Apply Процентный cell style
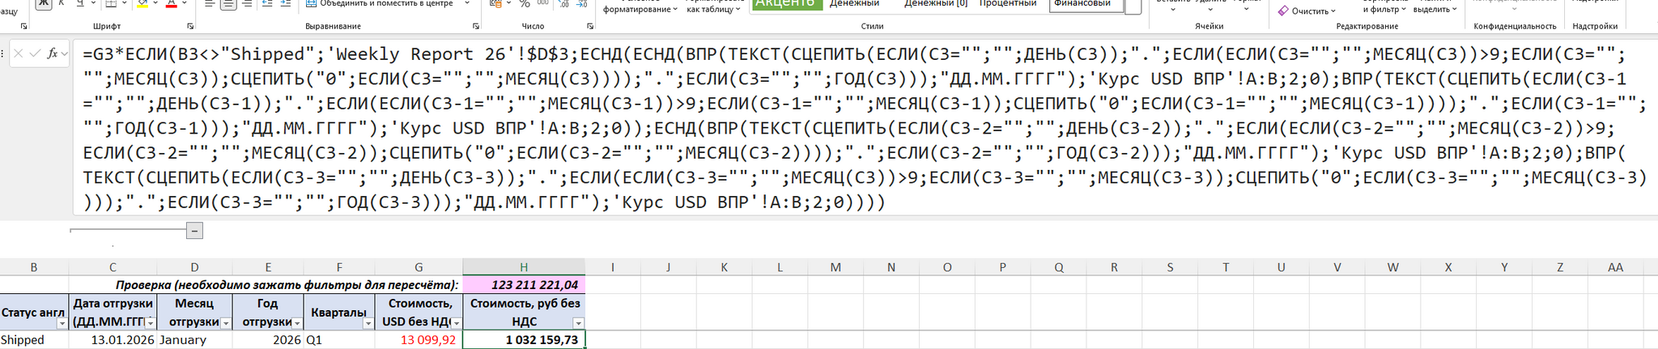This screenshot has width=1658, height=349. click(x=1007, y=3)
